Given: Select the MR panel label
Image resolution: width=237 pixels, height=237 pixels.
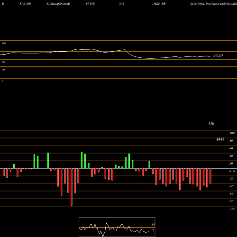Looking at the screenshot, I should click(x=211, y=123).
